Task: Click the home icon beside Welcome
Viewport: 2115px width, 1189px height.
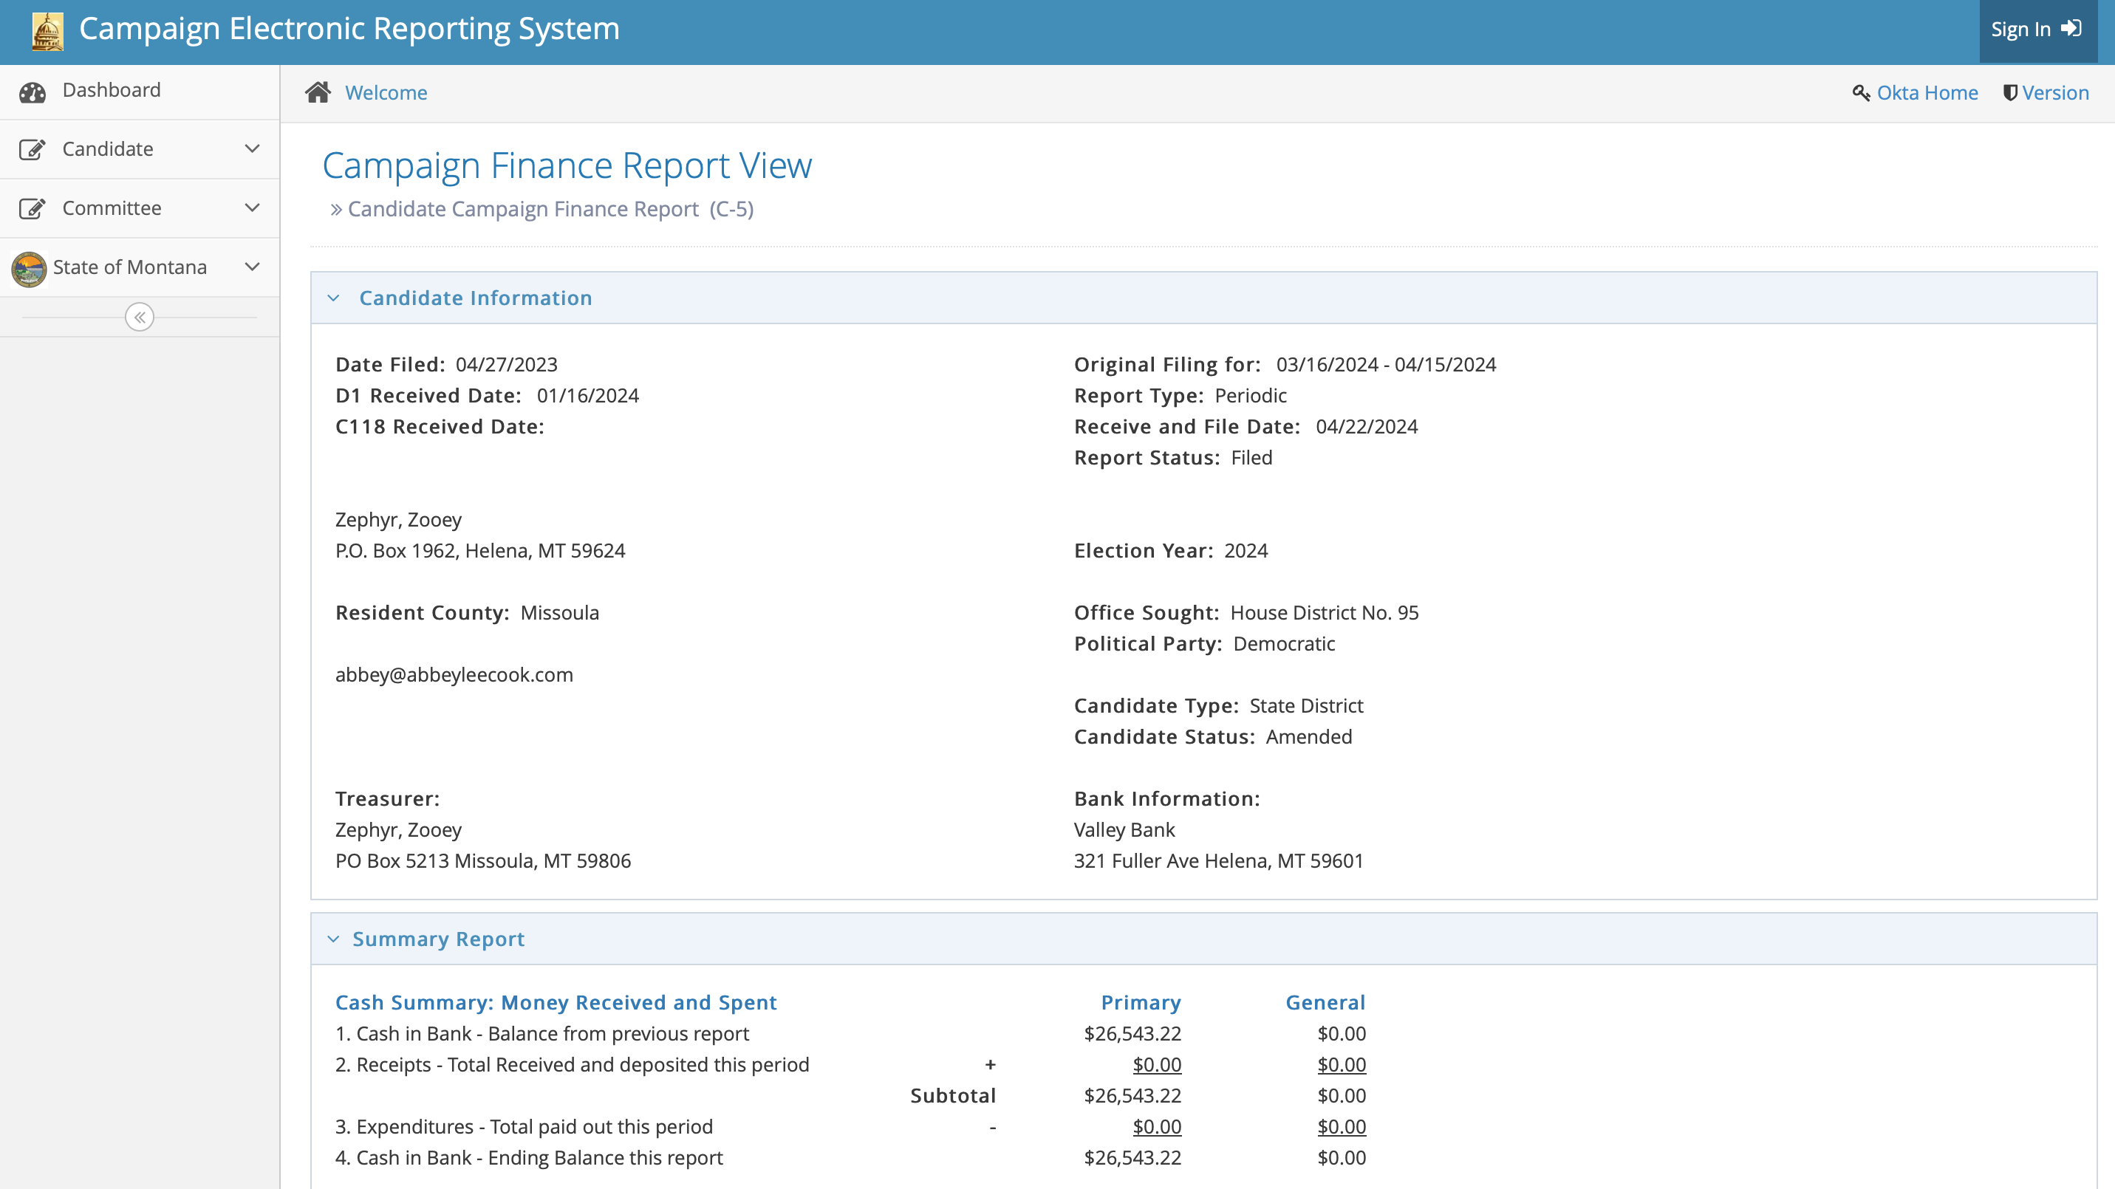Action: click(318, 92)
